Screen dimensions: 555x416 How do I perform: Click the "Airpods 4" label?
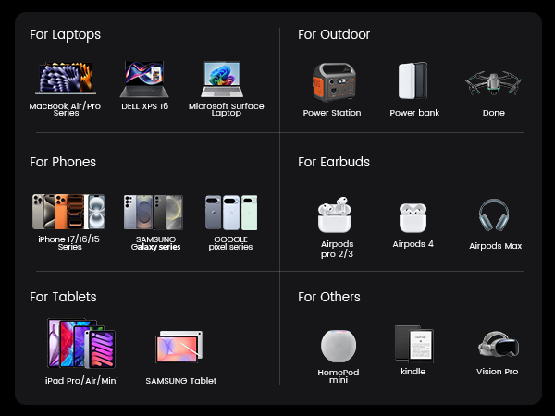(x=413, y=244)
